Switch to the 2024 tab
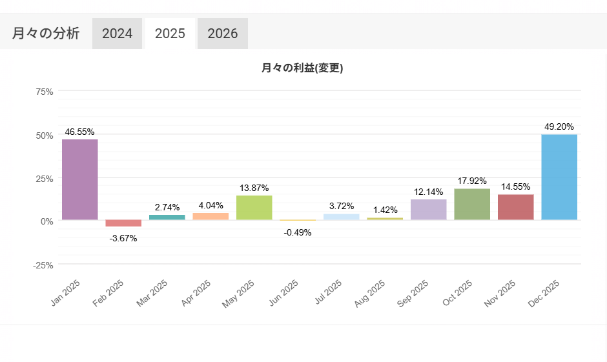Viewport: 607px width, 362px height. click(x=117, y=34)
